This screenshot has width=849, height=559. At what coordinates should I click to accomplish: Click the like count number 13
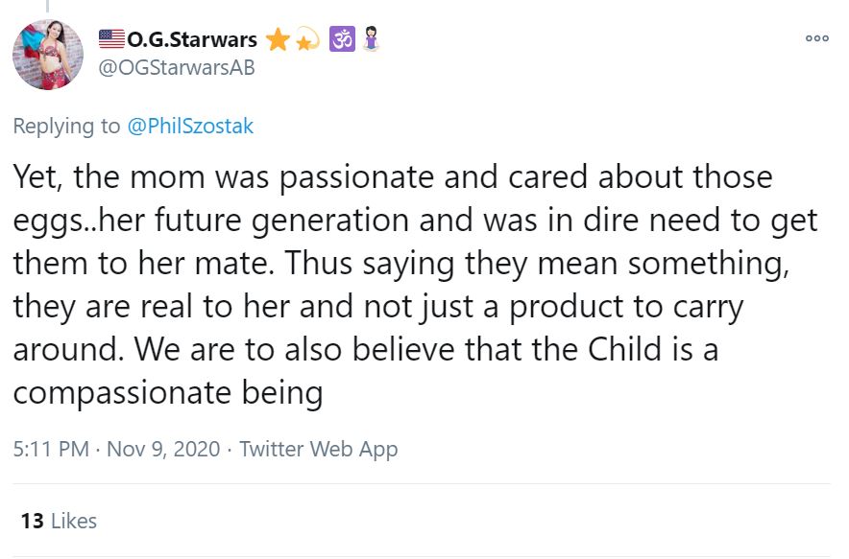click(32, 521)
